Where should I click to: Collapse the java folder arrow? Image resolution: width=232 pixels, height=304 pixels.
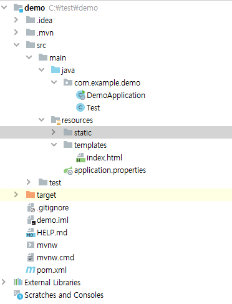(41, 70)
